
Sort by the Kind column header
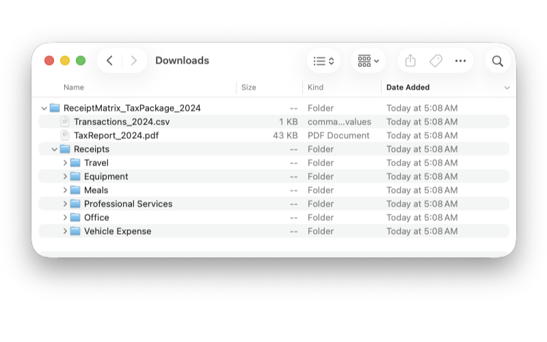click(316, 88)
